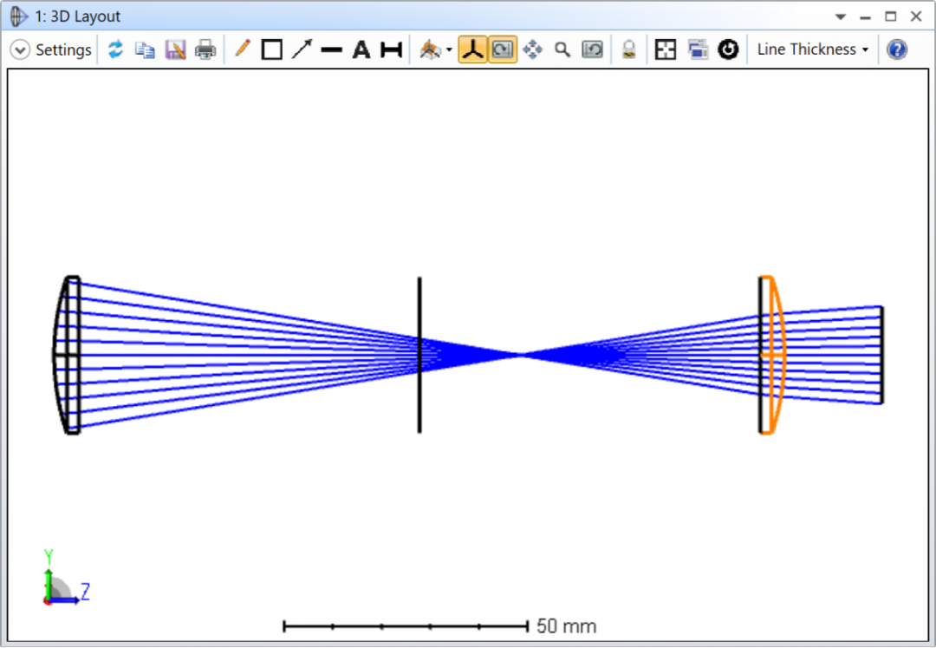Print the 3D Layout

(205, 49)
